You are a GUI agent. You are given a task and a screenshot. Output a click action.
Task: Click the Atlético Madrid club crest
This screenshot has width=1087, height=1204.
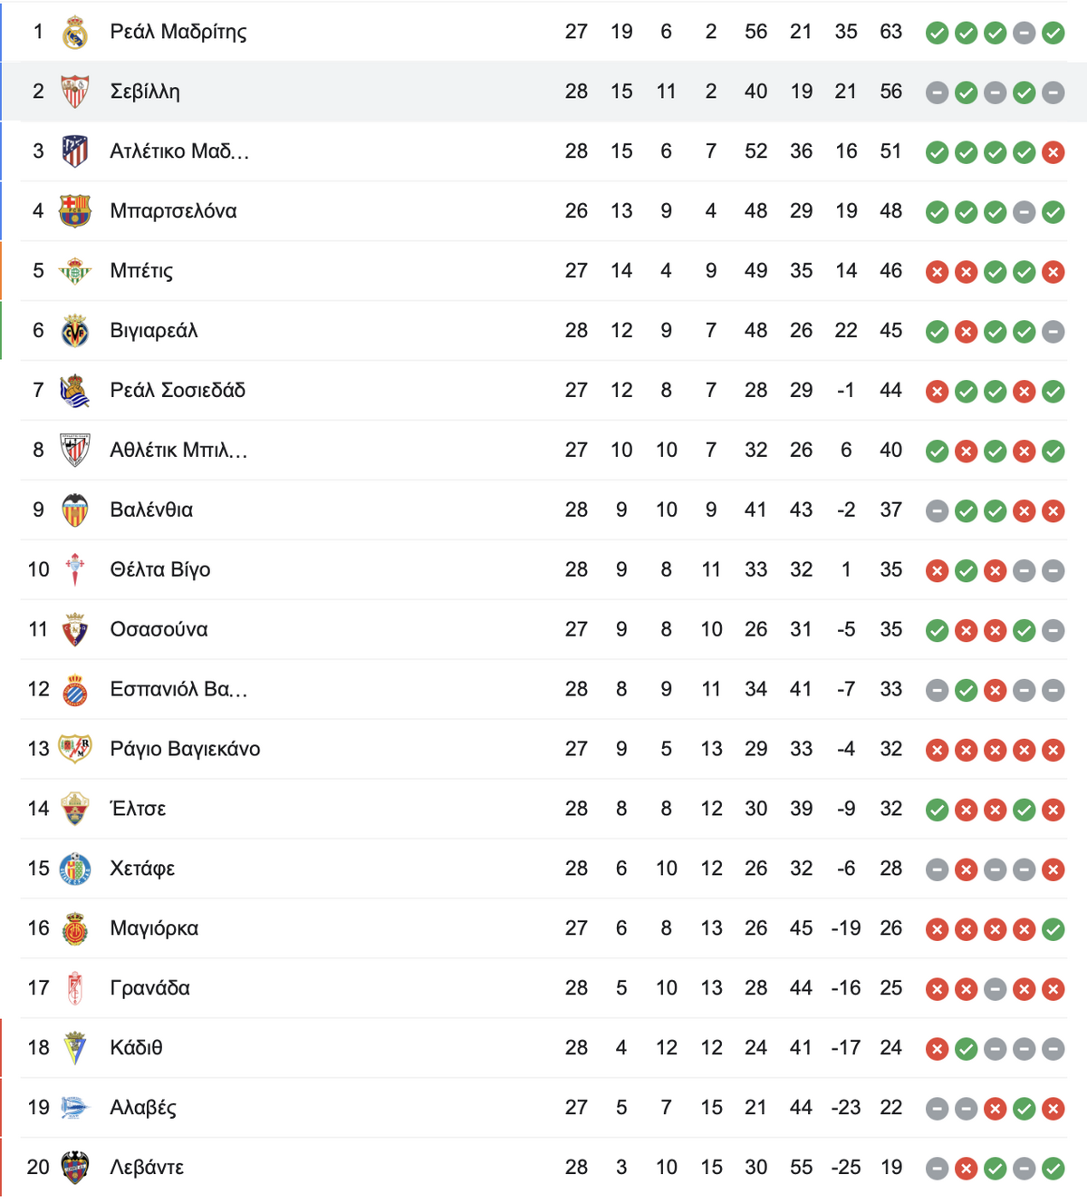pos(75,151)
